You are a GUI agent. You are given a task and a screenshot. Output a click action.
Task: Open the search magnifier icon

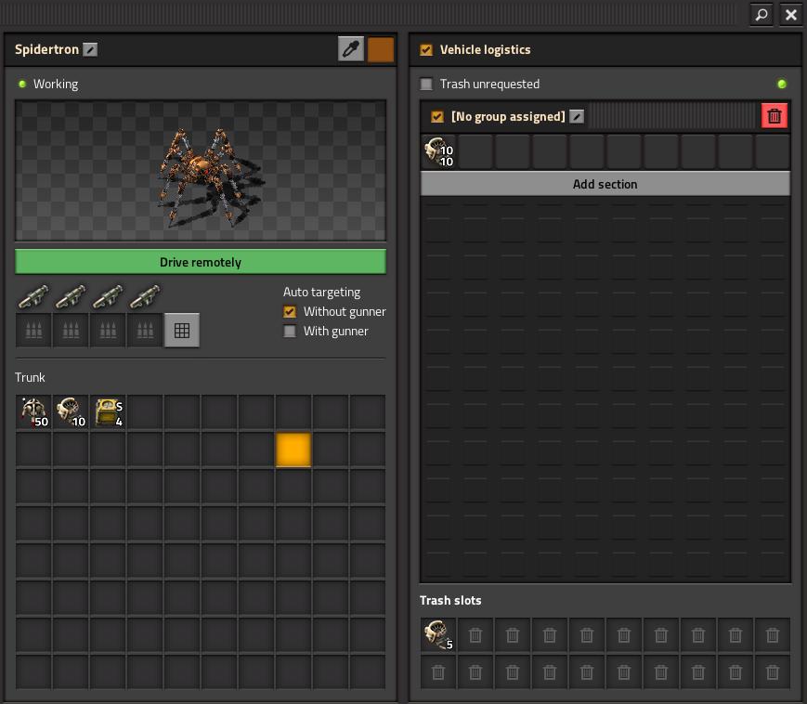coord(761,15)
